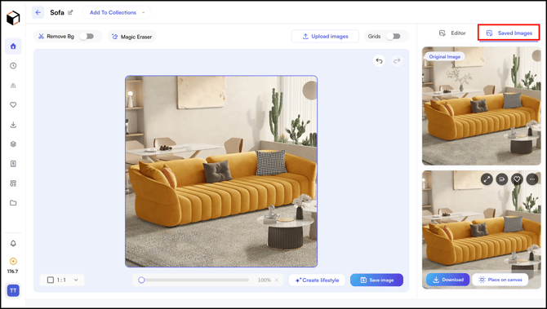Click the Place on canvas button

point(500,280)
